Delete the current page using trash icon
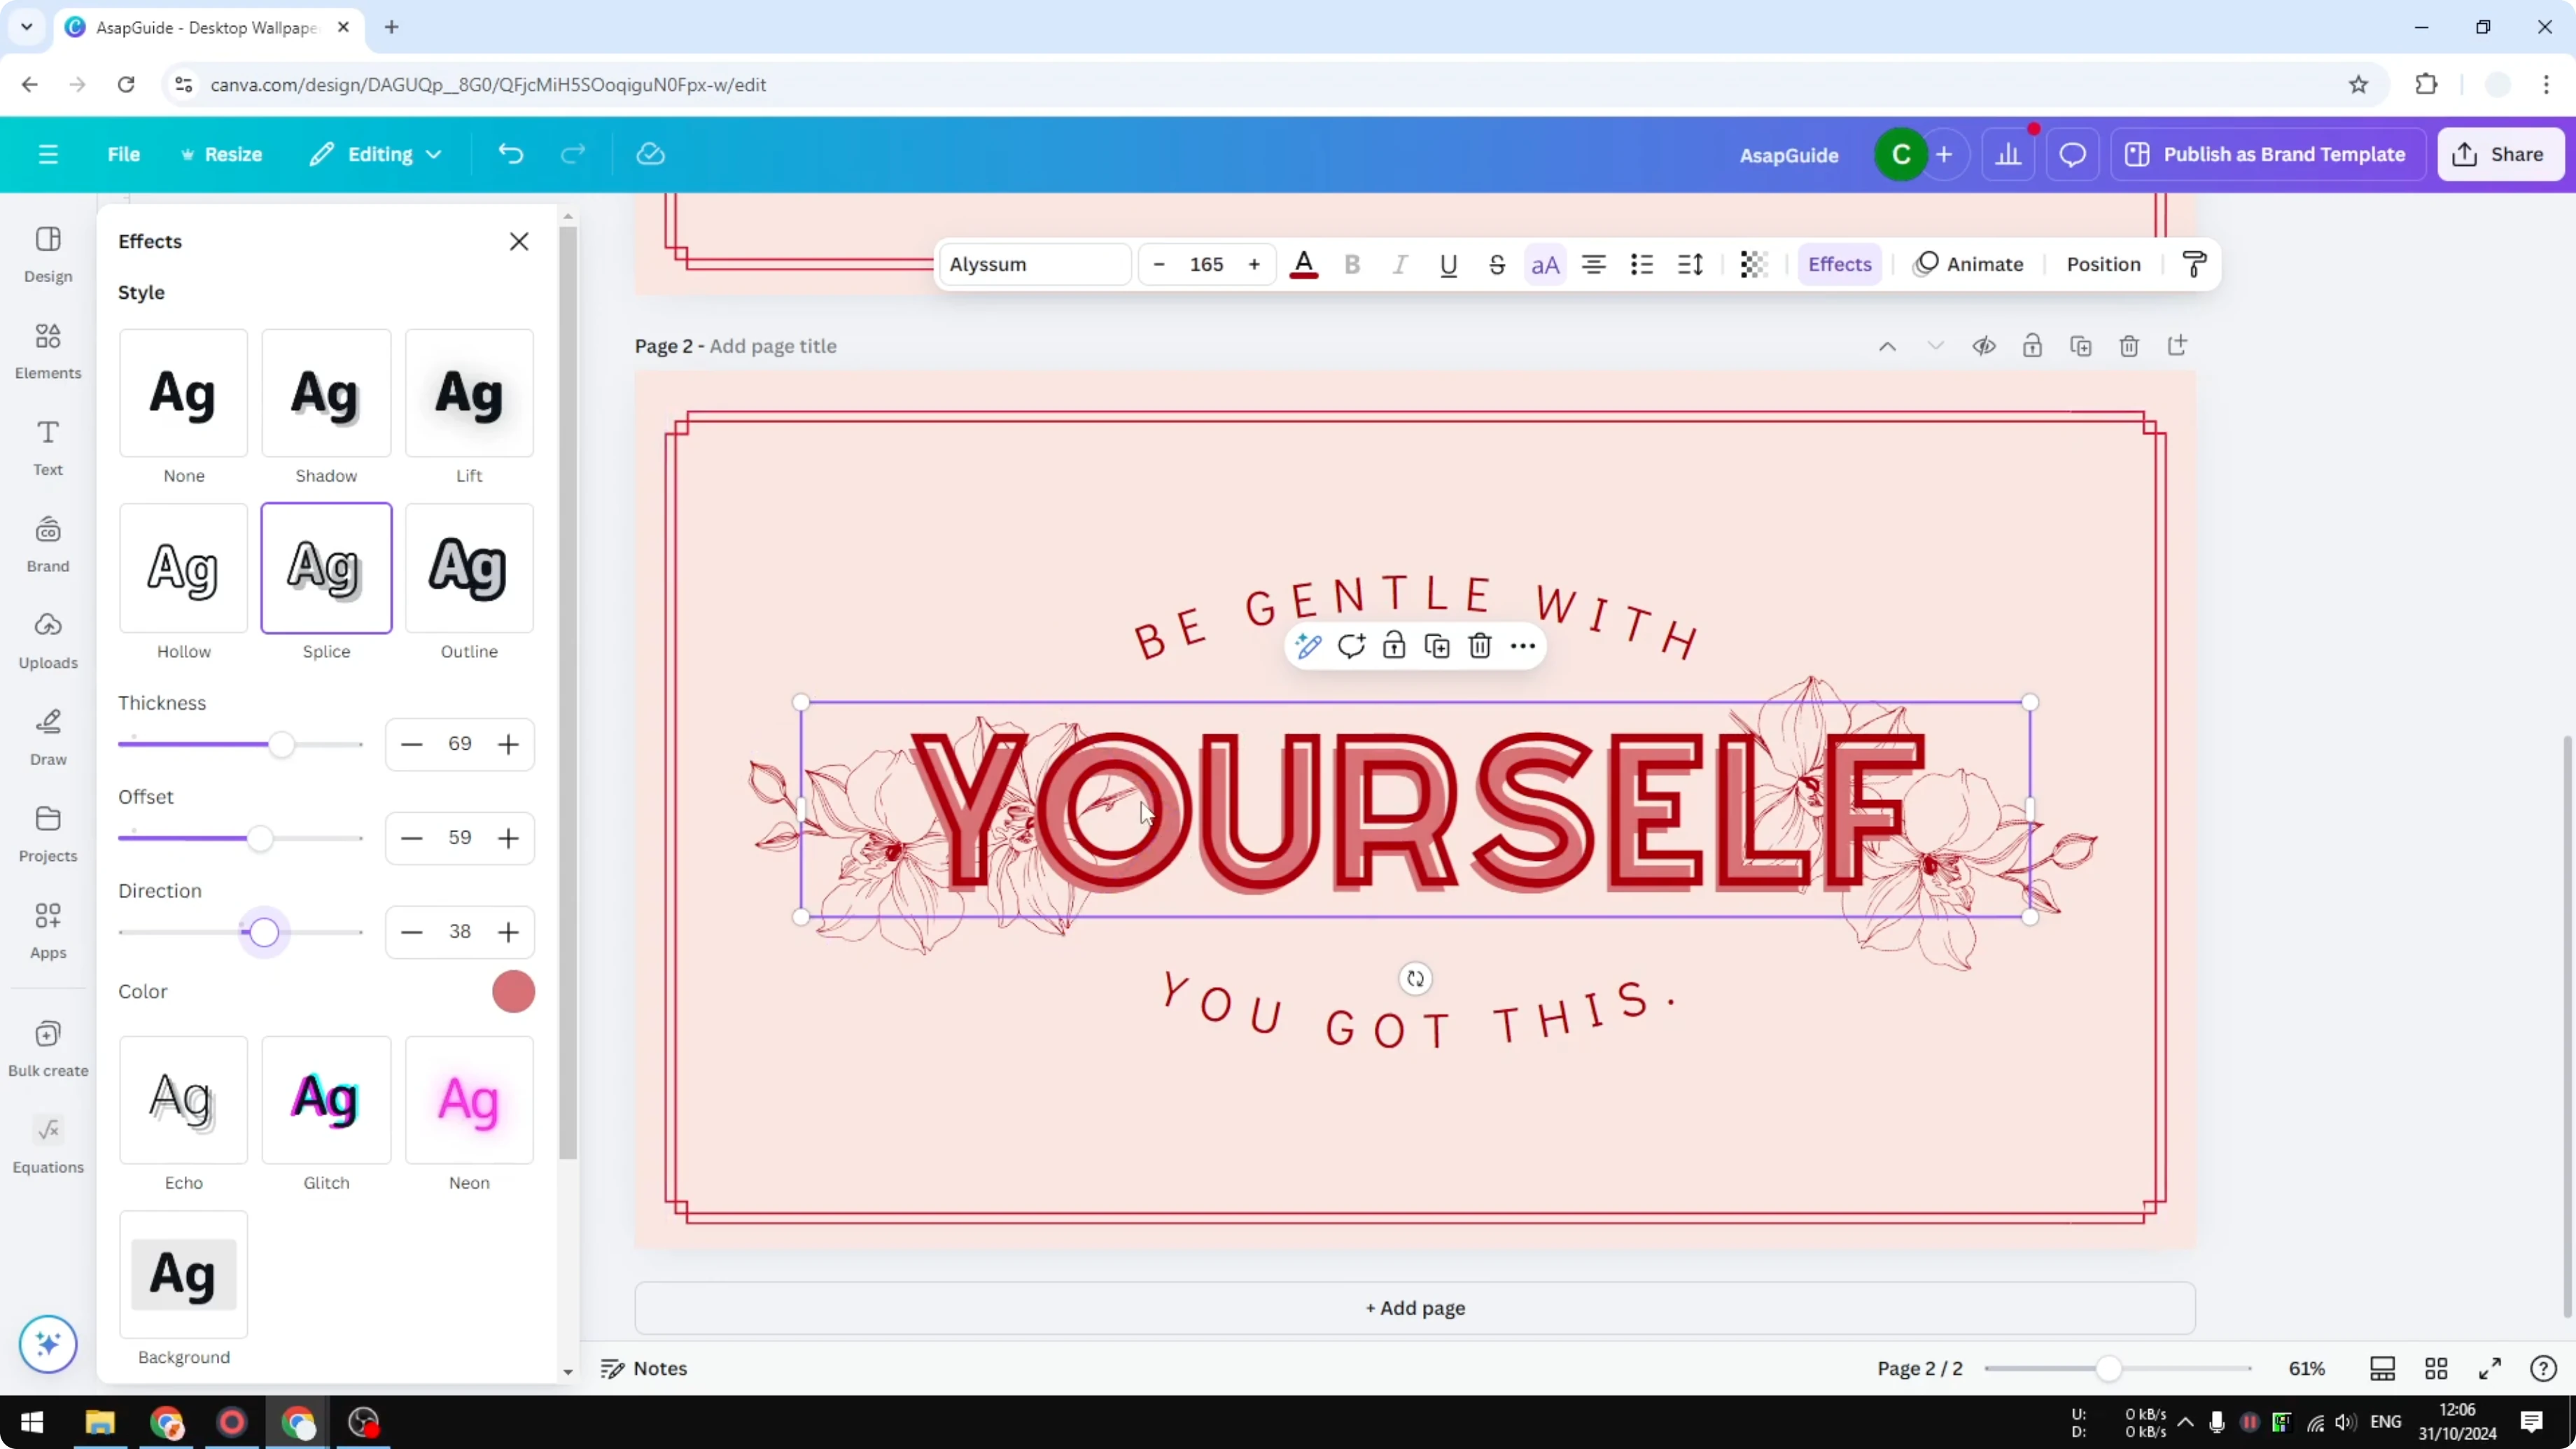This screenshot has height=1449, width=2576. 2128,345
